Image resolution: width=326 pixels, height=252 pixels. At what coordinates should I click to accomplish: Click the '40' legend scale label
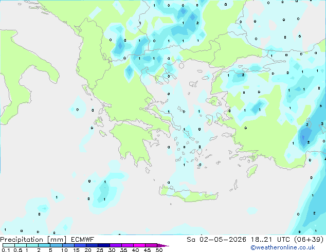(135, 250)
